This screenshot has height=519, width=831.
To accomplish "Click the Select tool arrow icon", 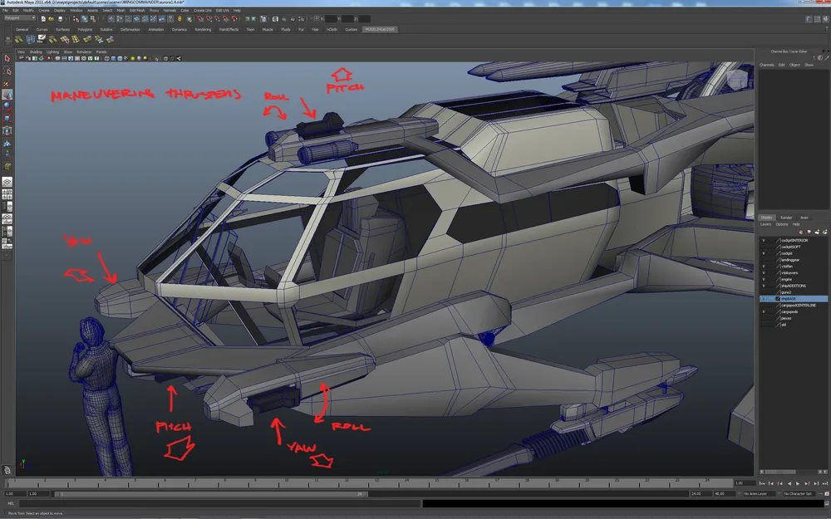I will (x=7, y=59).
